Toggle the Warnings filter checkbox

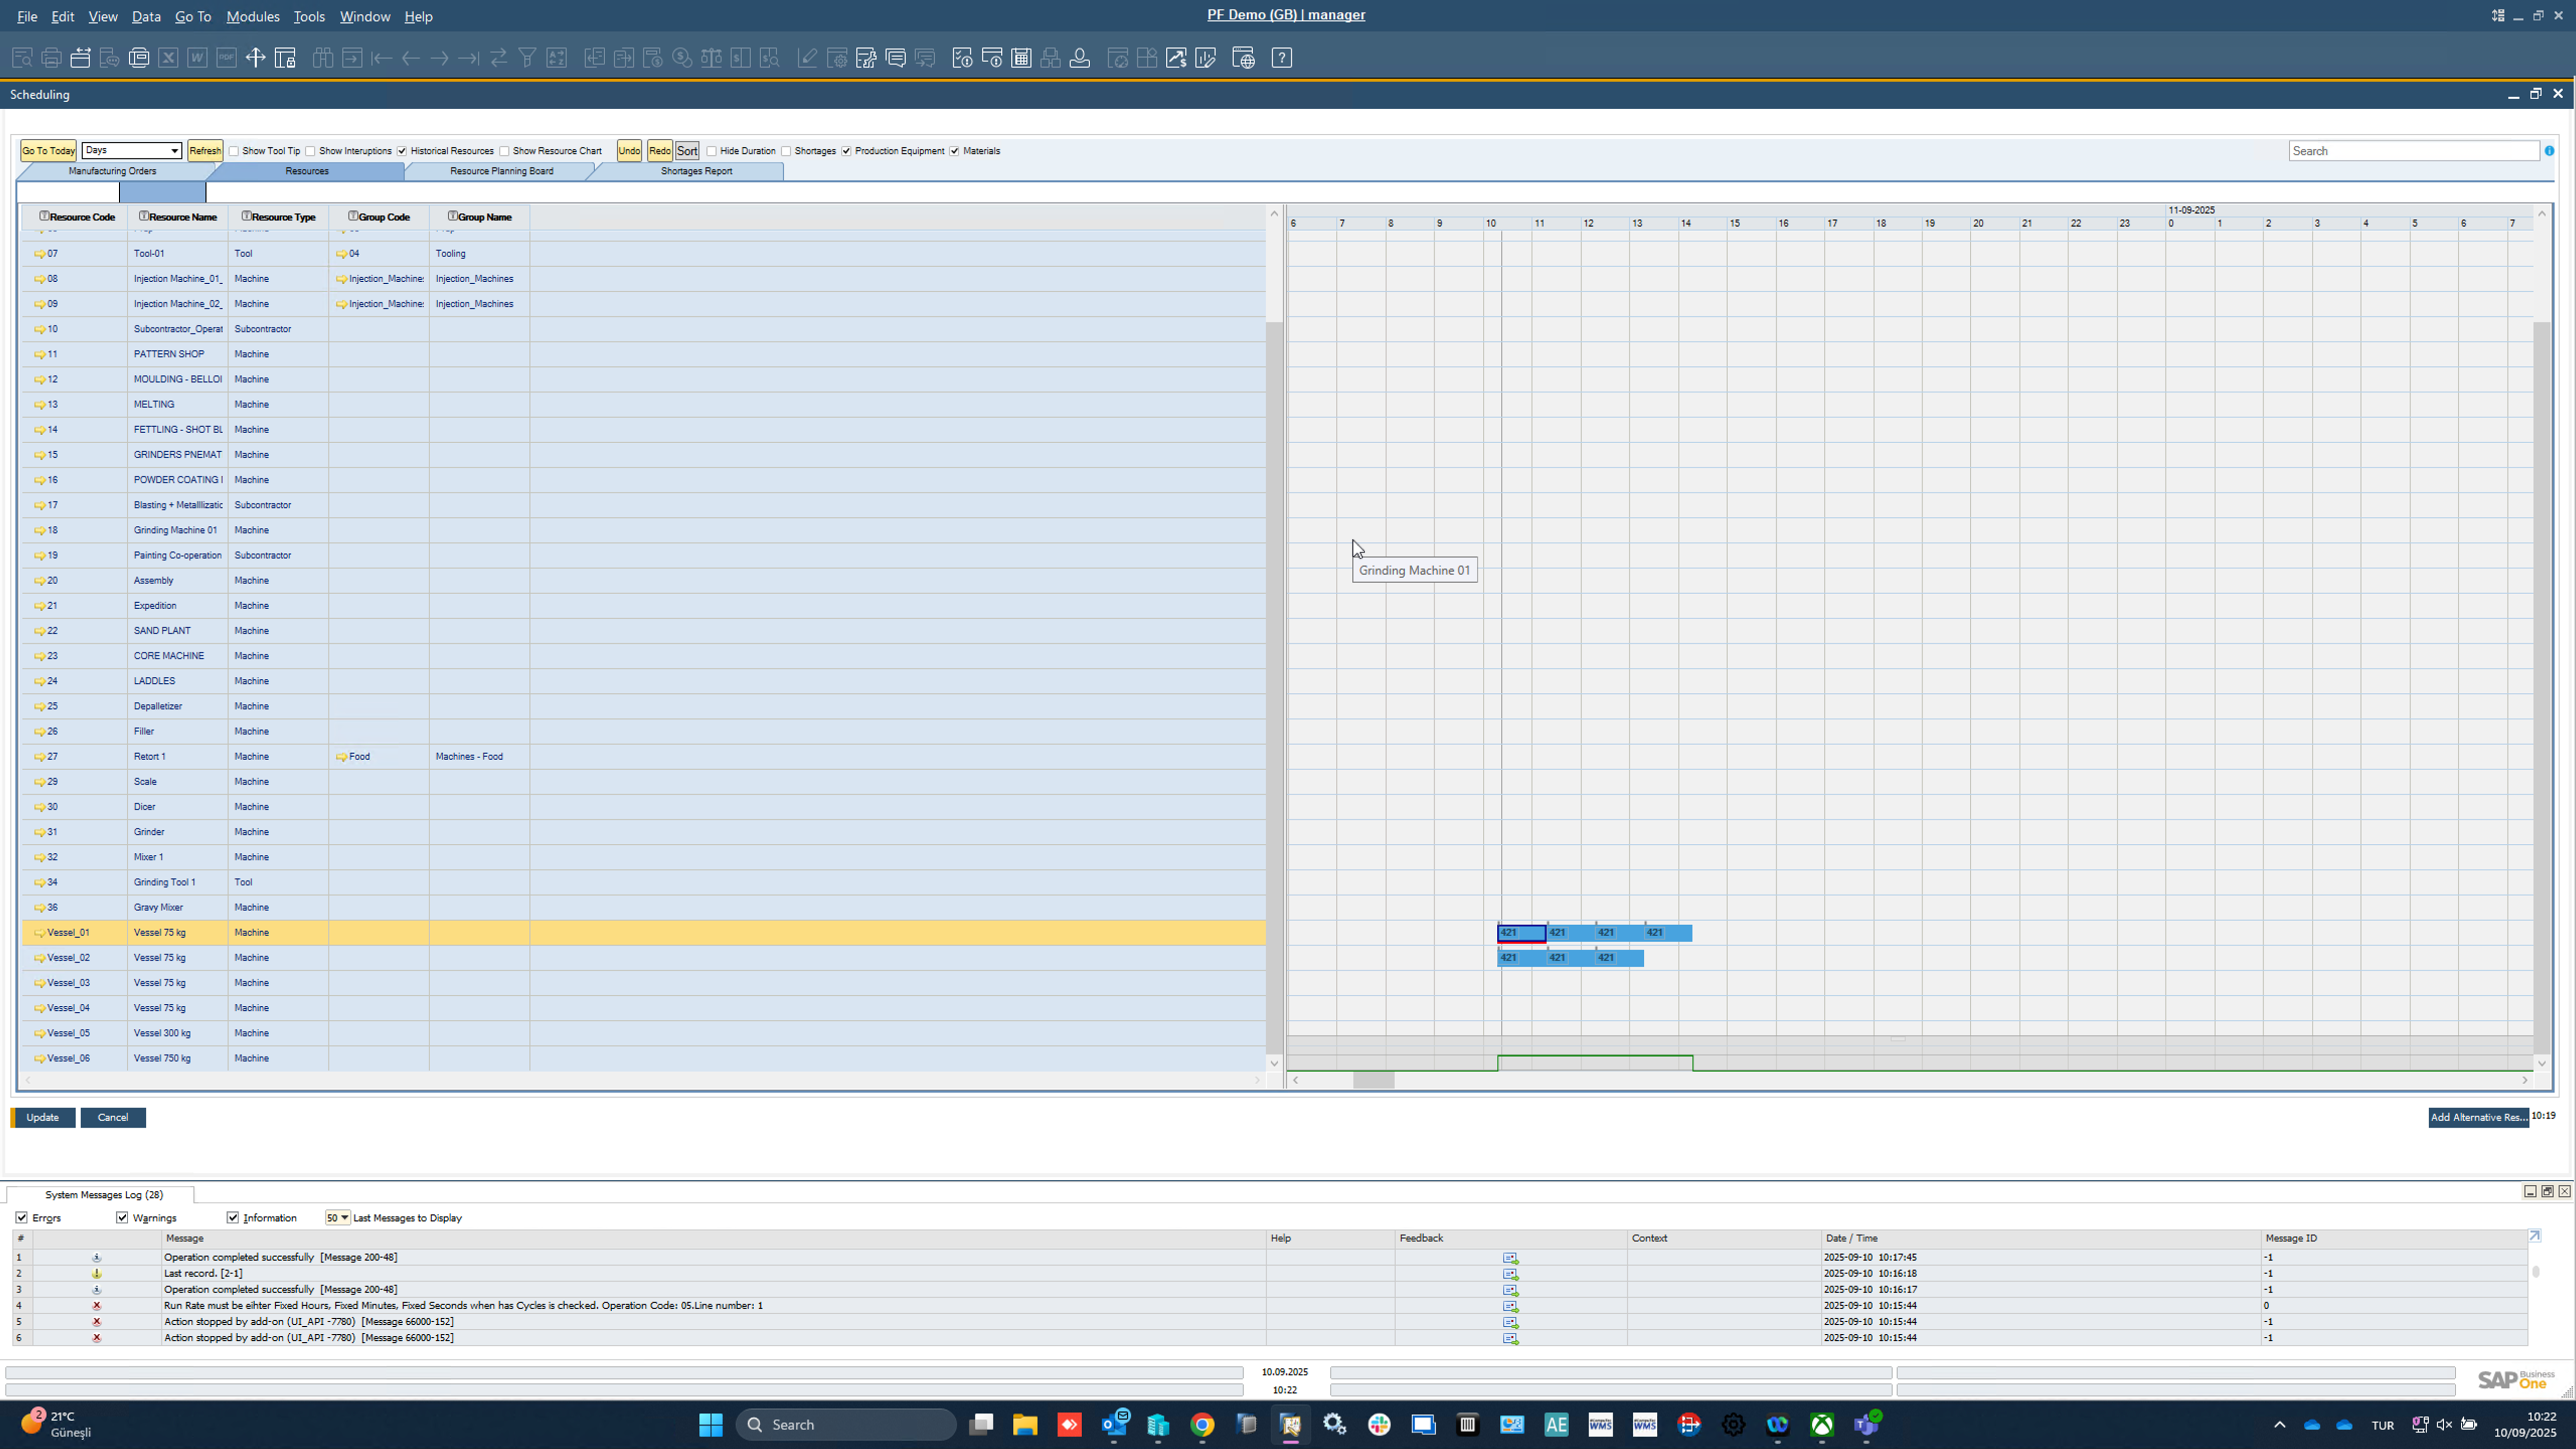(122, 1217)
